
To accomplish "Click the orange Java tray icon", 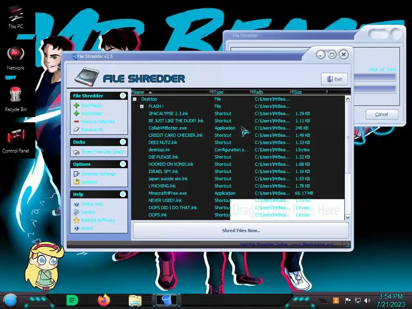I will coord(336,300).
